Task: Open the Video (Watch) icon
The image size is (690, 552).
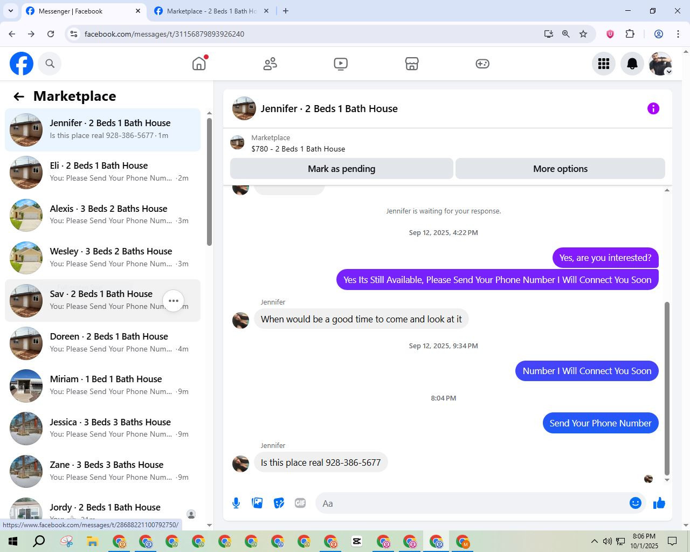Action: tap(341, 64)
